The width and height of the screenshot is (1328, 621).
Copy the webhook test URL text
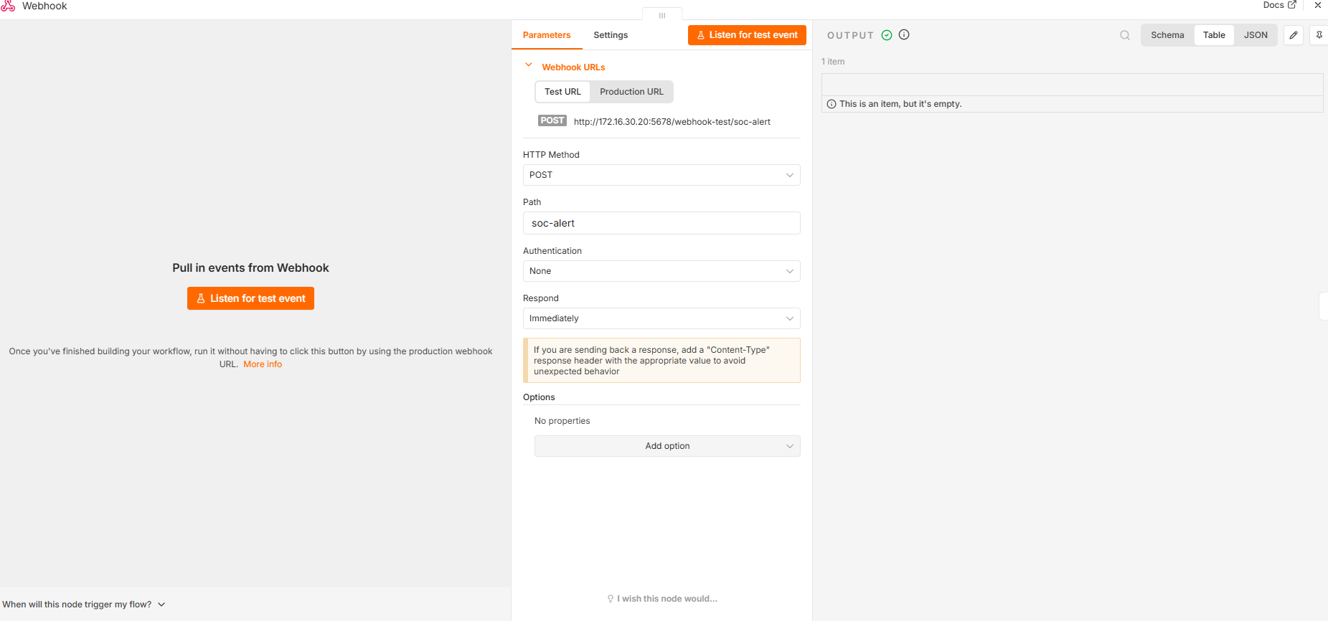point(672,122)
